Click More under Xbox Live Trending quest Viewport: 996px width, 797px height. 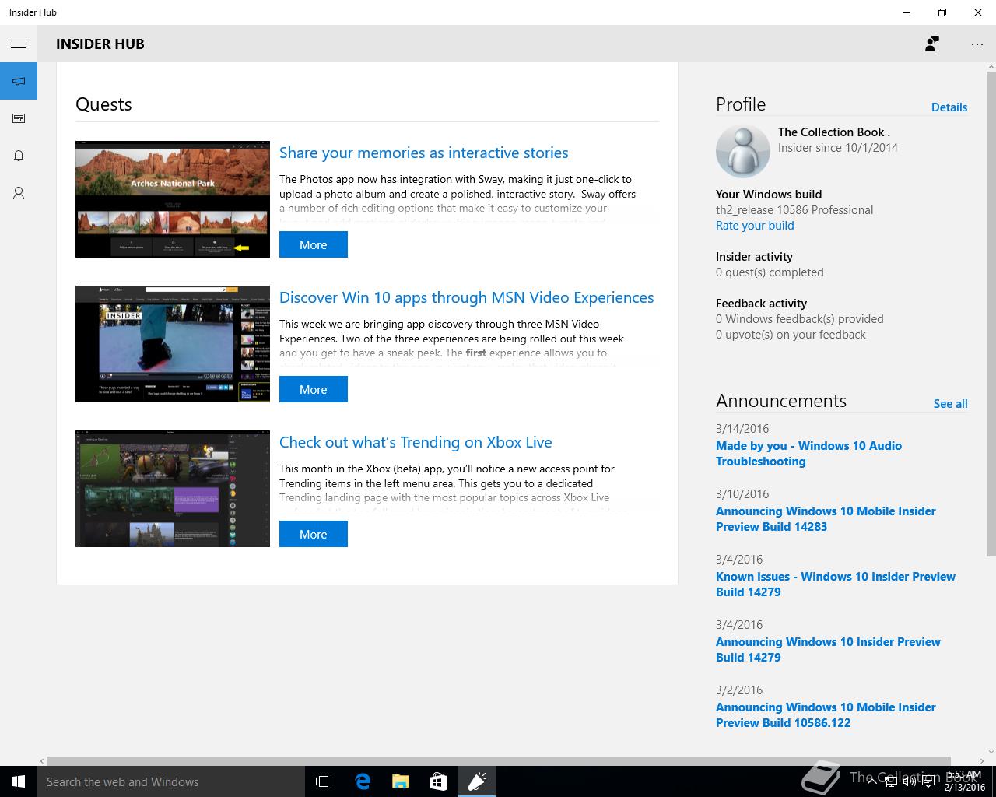pyautogui.click(x=314, y=534)
